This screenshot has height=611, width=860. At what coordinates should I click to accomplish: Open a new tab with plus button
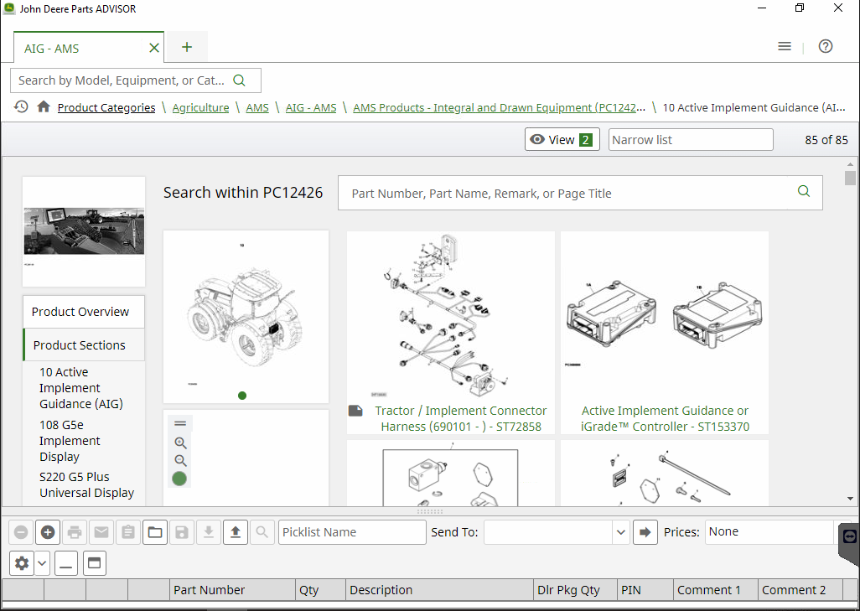click(x=187, y=47)
